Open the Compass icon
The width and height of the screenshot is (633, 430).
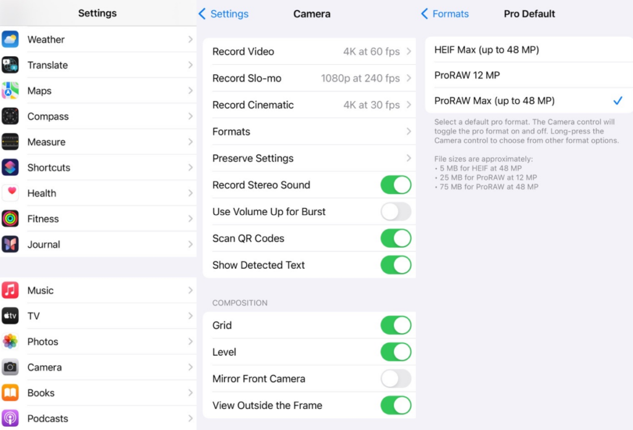click(x=11, y=116)
